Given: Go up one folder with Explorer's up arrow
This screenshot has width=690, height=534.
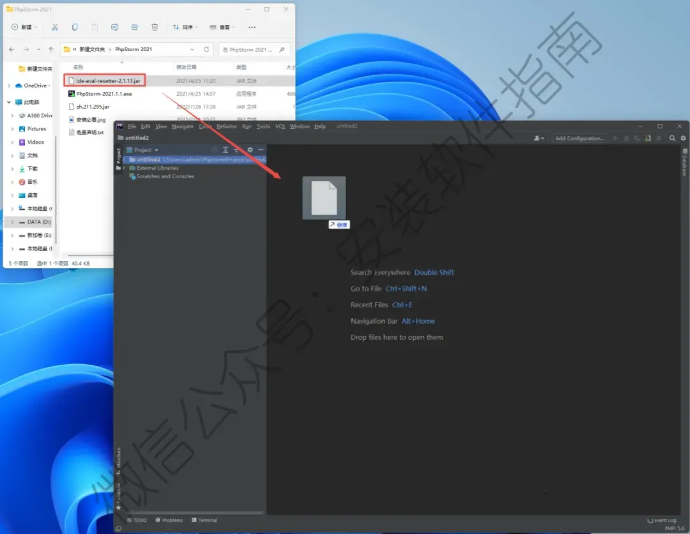Looking at the screenshot, I should [50, 49].
